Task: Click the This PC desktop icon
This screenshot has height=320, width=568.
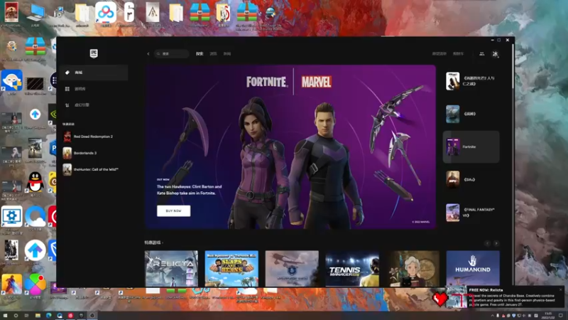Action: (35, 14)
